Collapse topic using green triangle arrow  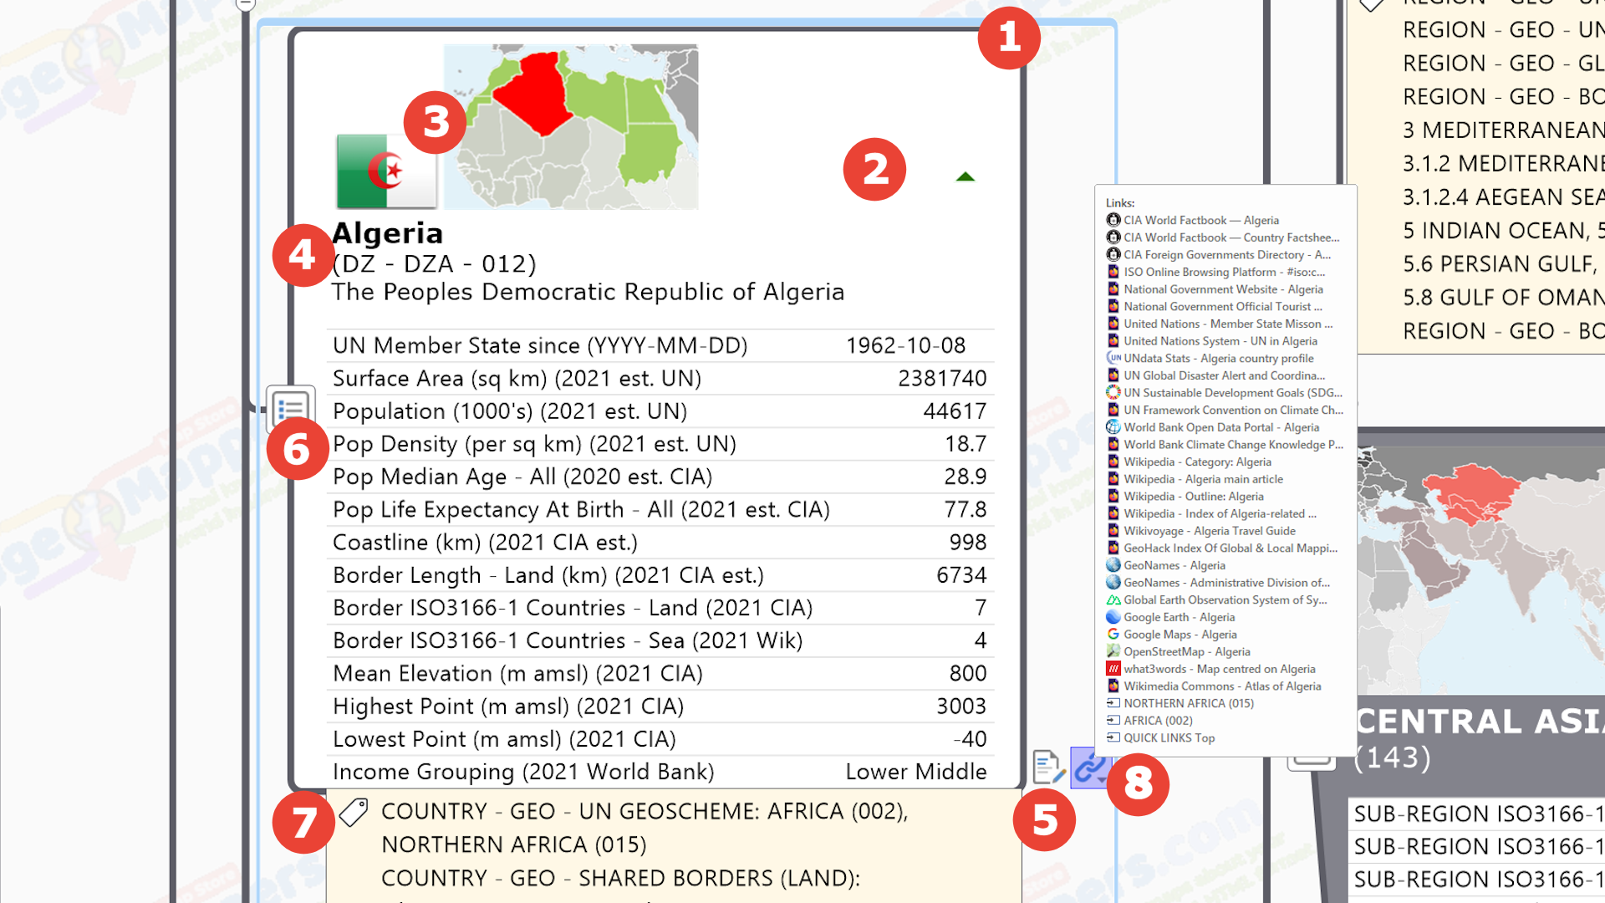(966, 176)
